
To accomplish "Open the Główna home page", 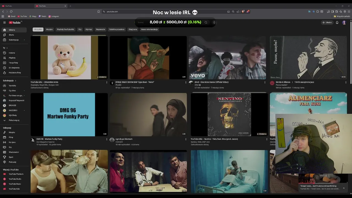I will (x=14, y=30).
